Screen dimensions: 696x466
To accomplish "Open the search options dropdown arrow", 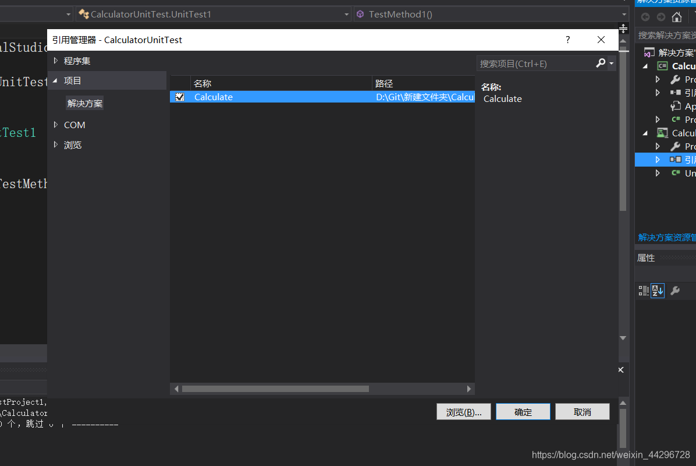I will click(612, 63).
